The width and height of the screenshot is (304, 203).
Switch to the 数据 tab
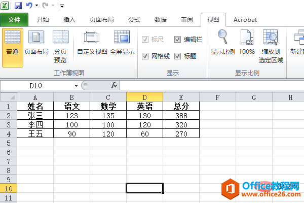[161, 20]
